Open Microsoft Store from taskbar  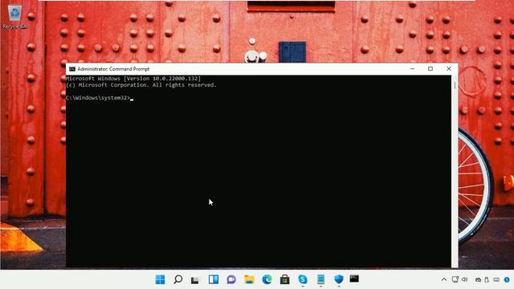pyautogui.click(x=285, y=279)
